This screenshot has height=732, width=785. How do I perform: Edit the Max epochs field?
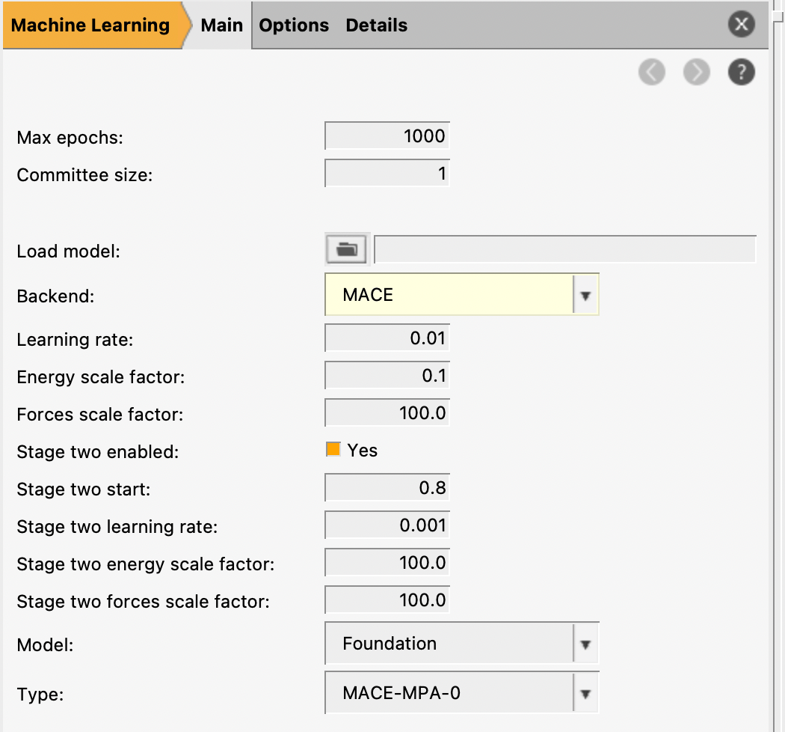coord(387,136)
